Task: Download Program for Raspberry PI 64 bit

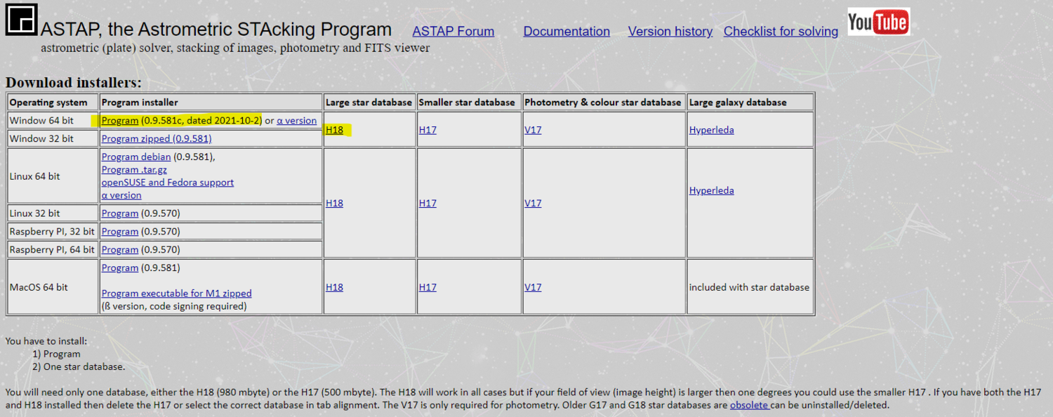Action: tap(120, 250)
